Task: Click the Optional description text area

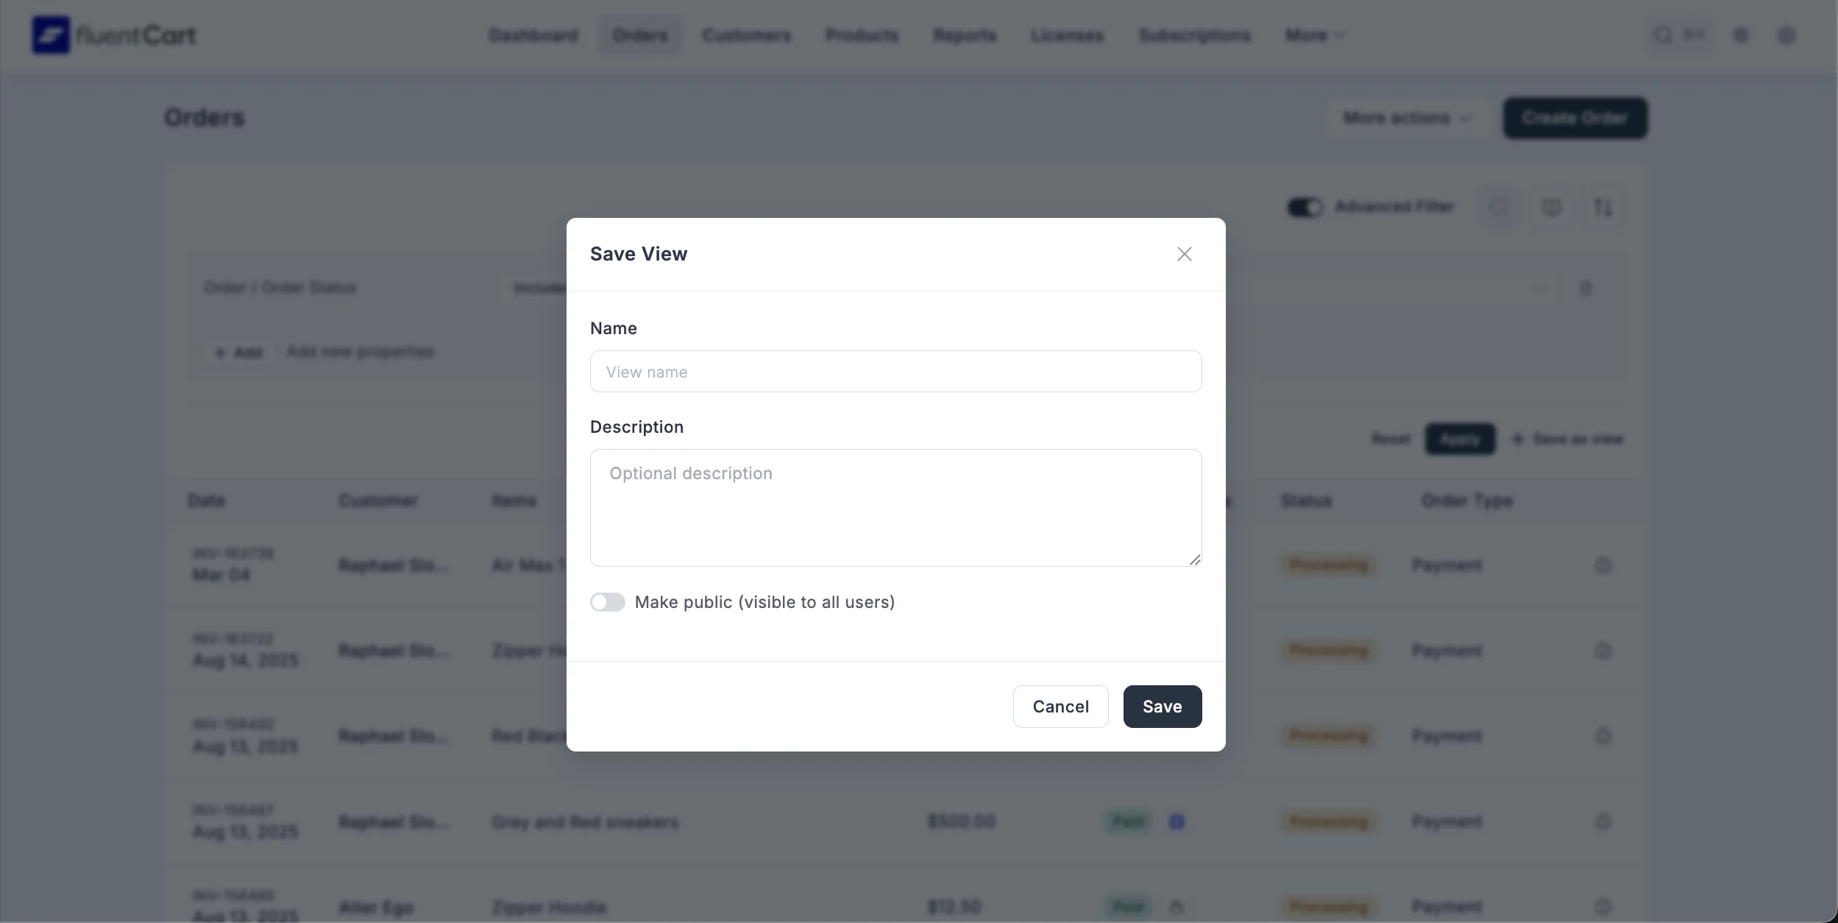Action: pyautogui.click(x=895, y=507)
